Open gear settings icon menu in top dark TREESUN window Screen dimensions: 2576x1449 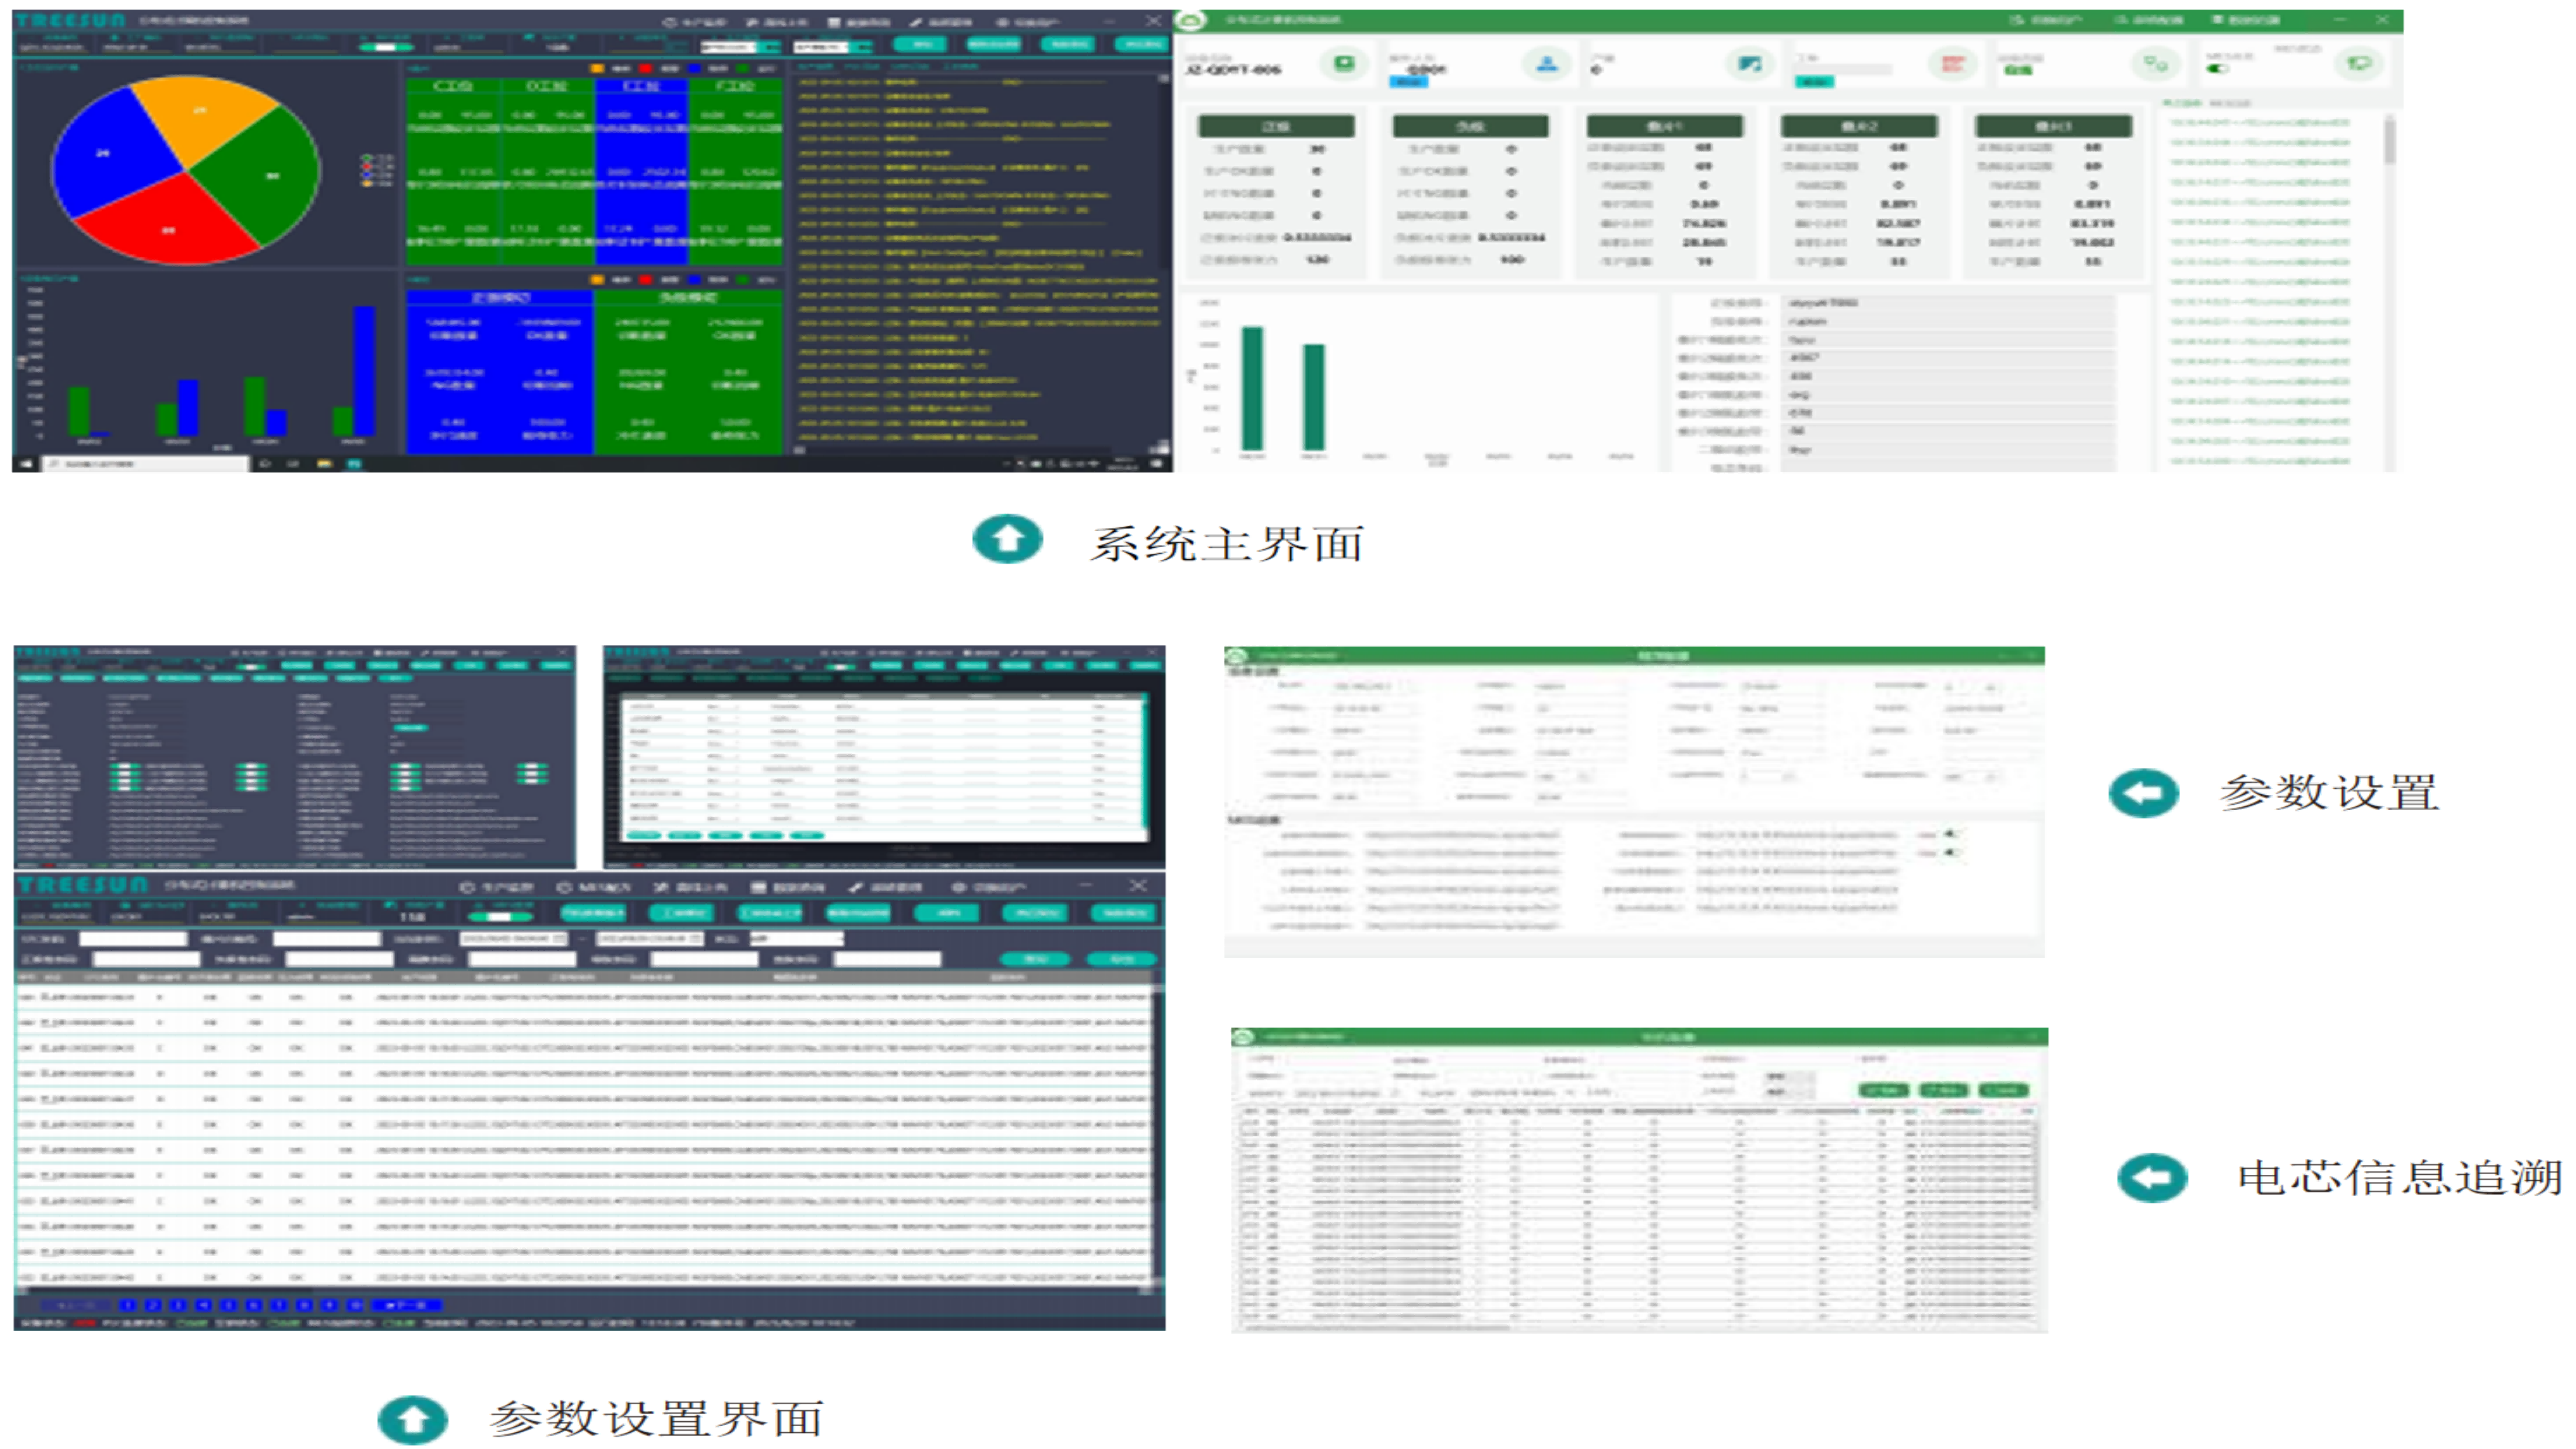[x=1028, y=22]
